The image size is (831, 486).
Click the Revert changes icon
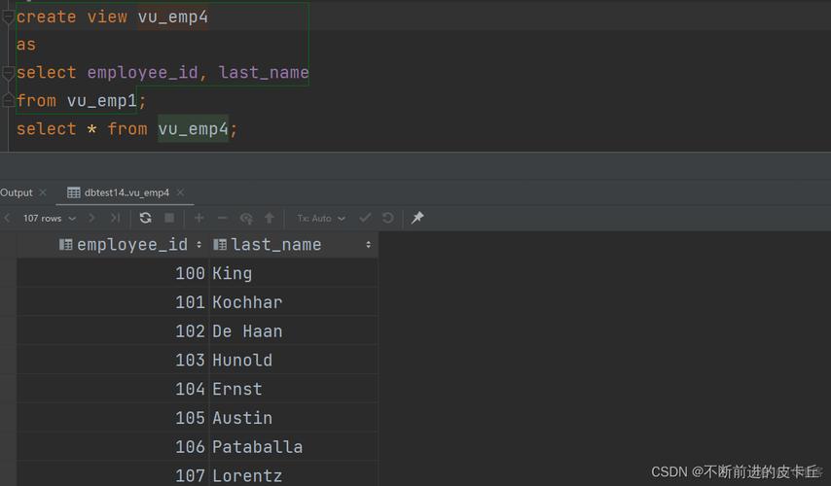pyautogui.click(x=246, y=218)
